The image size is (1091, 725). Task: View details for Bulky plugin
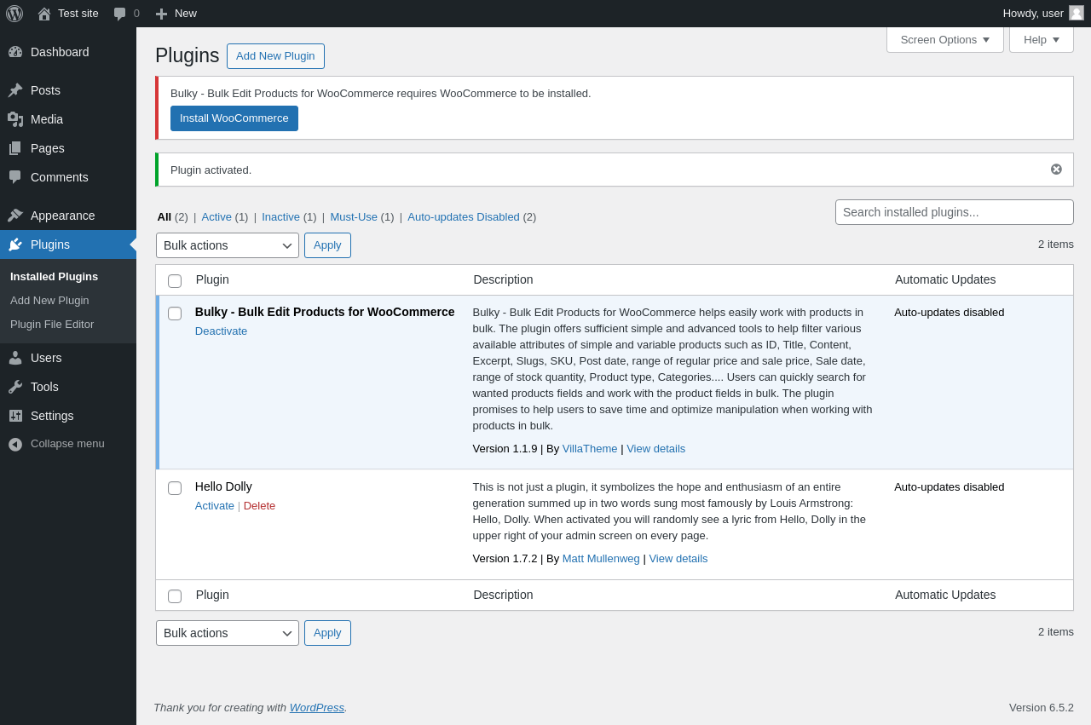click(x=656, y=449)
